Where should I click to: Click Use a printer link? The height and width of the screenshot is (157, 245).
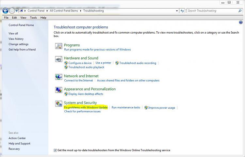click(103, 63)
